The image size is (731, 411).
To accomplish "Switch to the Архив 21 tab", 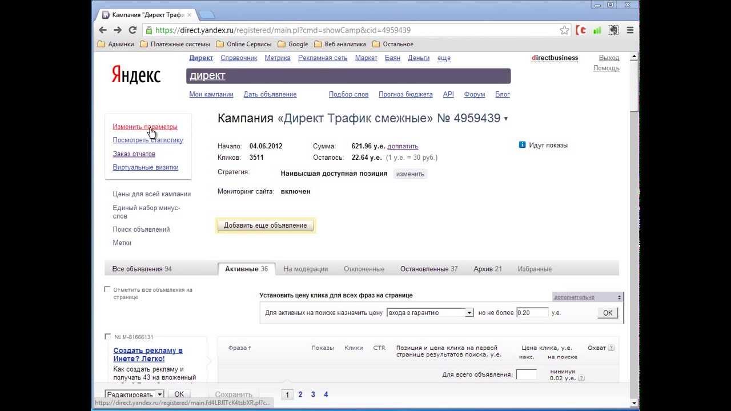I will tap(488, 269).
